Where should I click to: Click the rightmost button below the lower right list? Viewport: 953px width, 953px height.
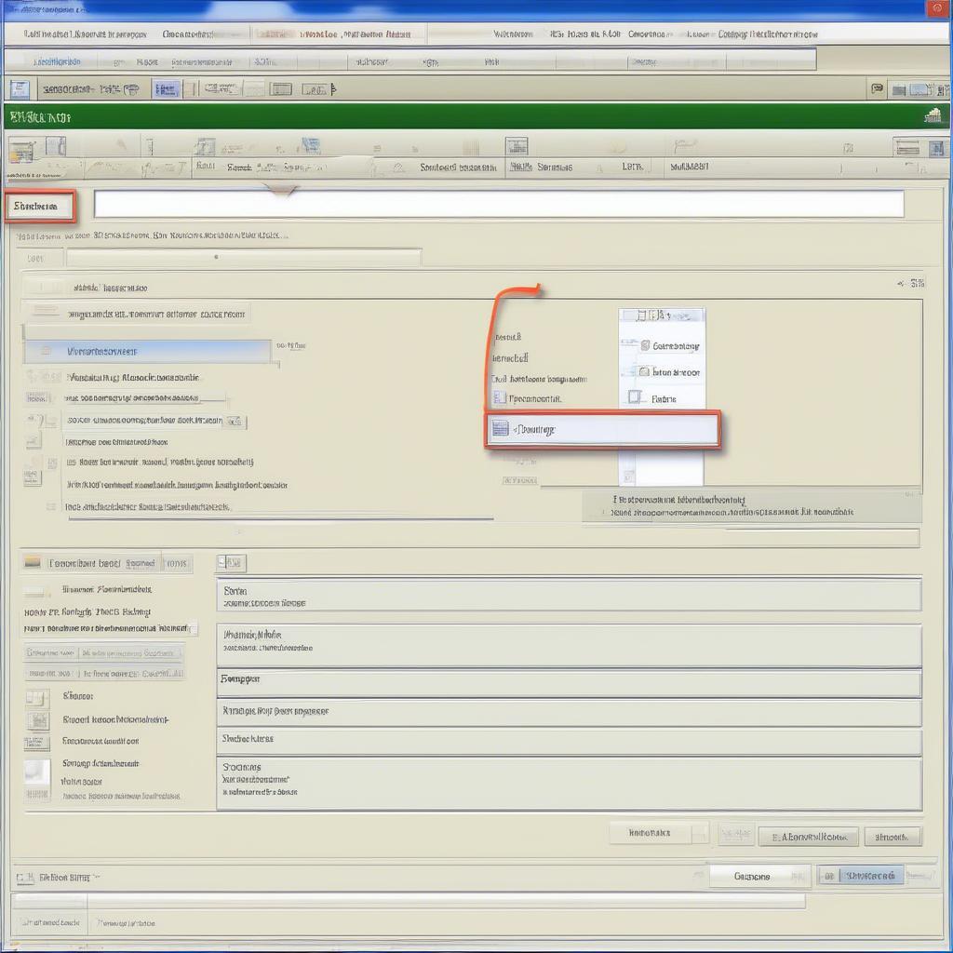coord(893,837)
